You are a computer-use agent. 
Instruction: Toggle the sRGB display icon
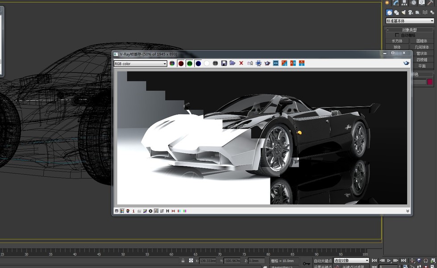tap(156, 211)
